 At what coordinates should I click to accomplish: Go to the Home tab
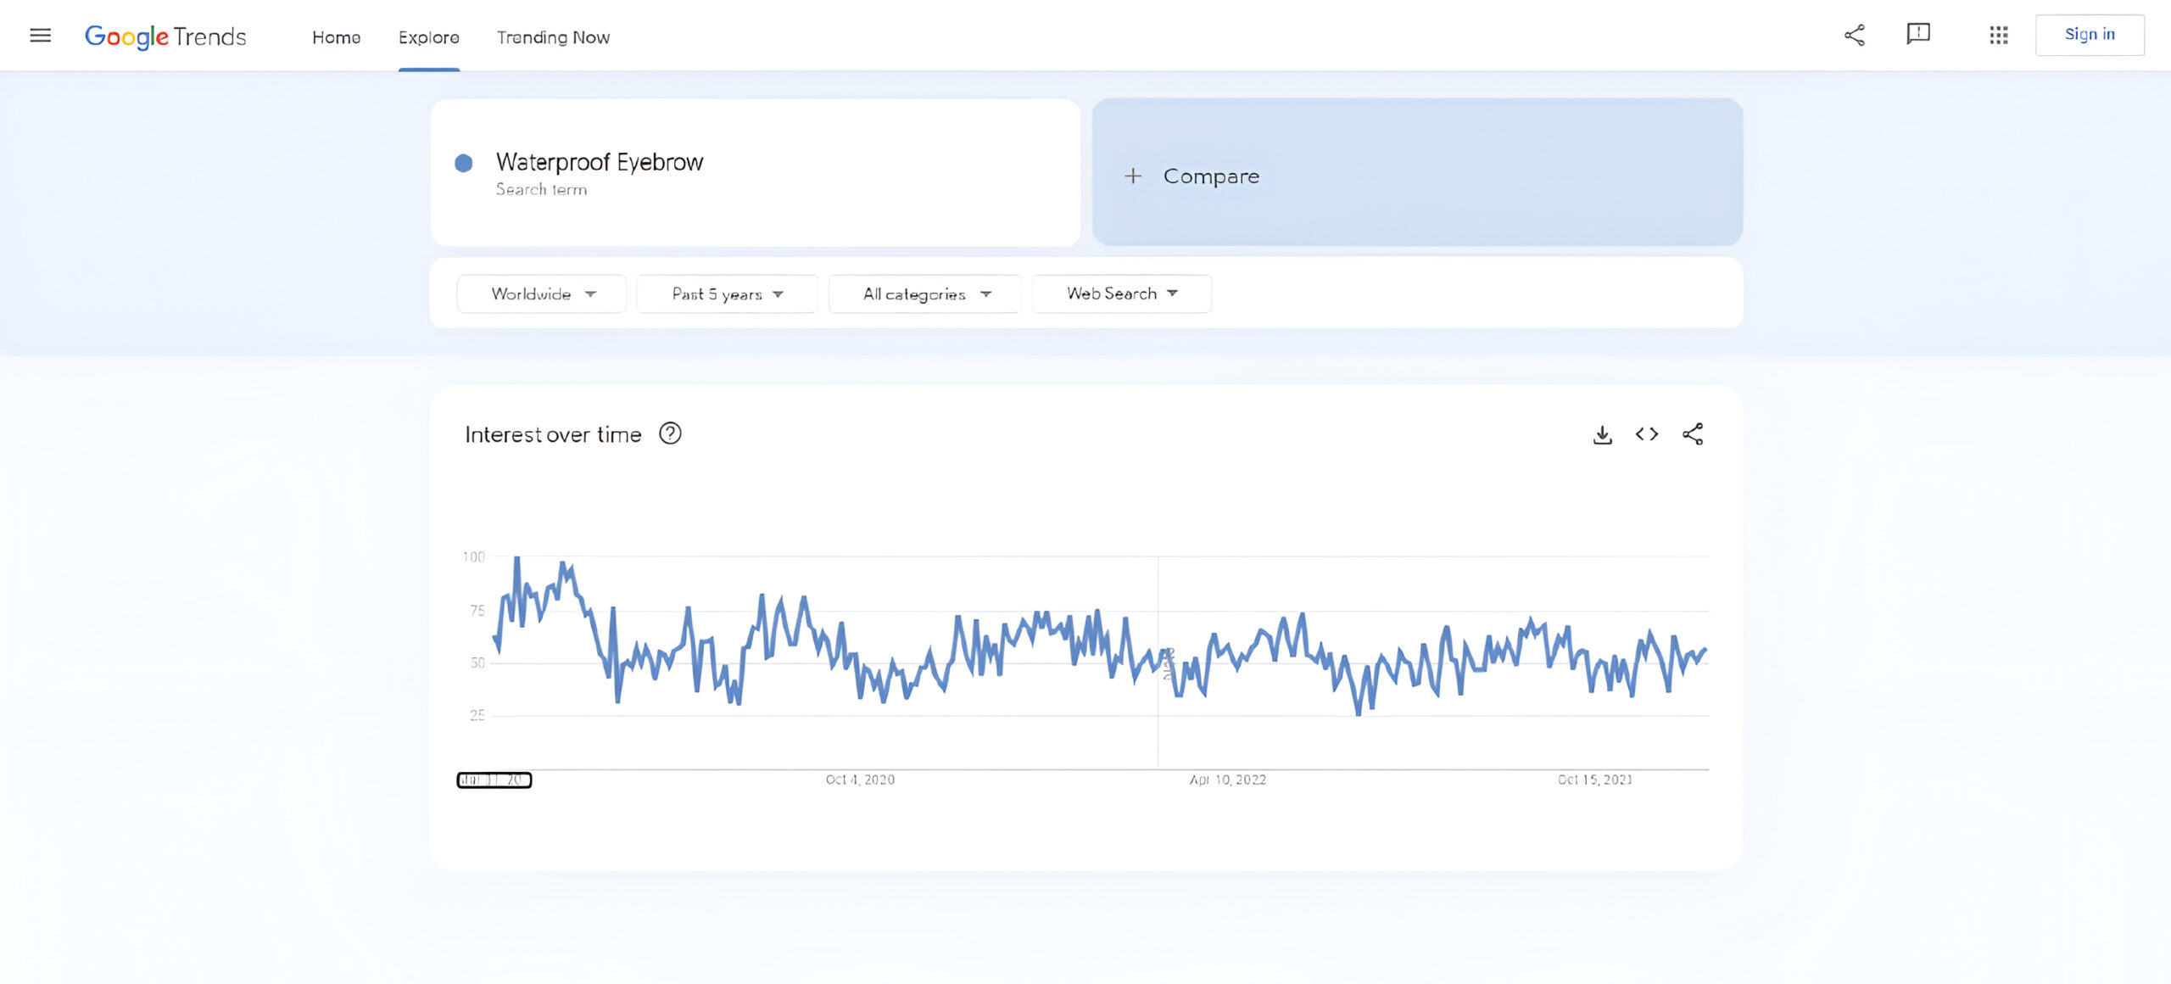(x=336, y=37)
